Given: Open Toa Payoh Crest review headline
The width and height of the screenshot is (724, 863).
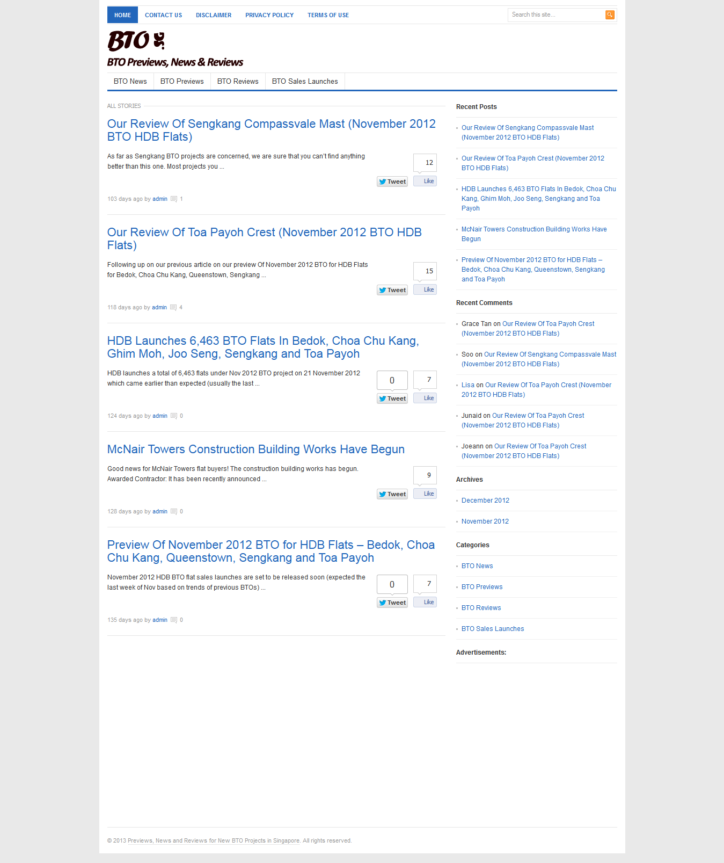Looking at the screenshot, I should tap(265, 239).
